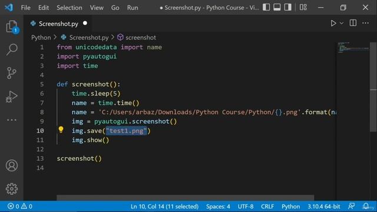Toggle the primary side bar layout icon

pos(266,8)
